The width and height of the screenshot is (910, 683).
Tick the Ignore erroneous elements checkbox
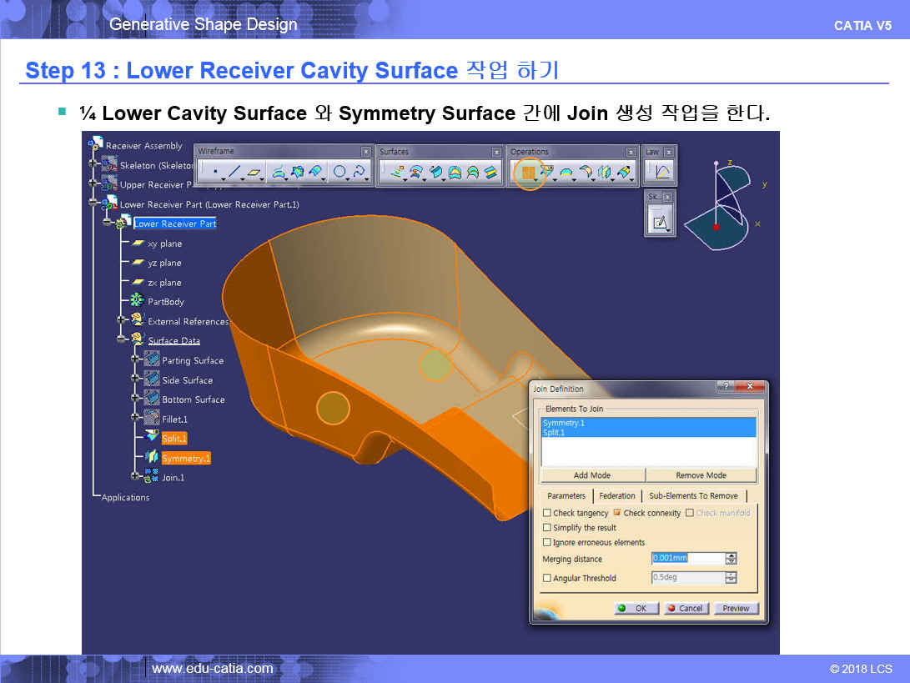[547, 543]
